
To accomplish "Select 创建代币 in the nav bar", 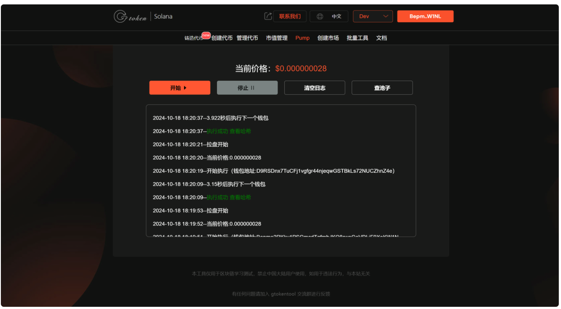I will click(x=222, y=38).
